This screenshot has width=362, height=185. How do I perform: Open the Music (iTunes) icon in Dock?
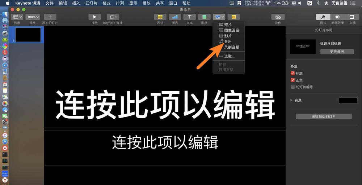(5, 135)
